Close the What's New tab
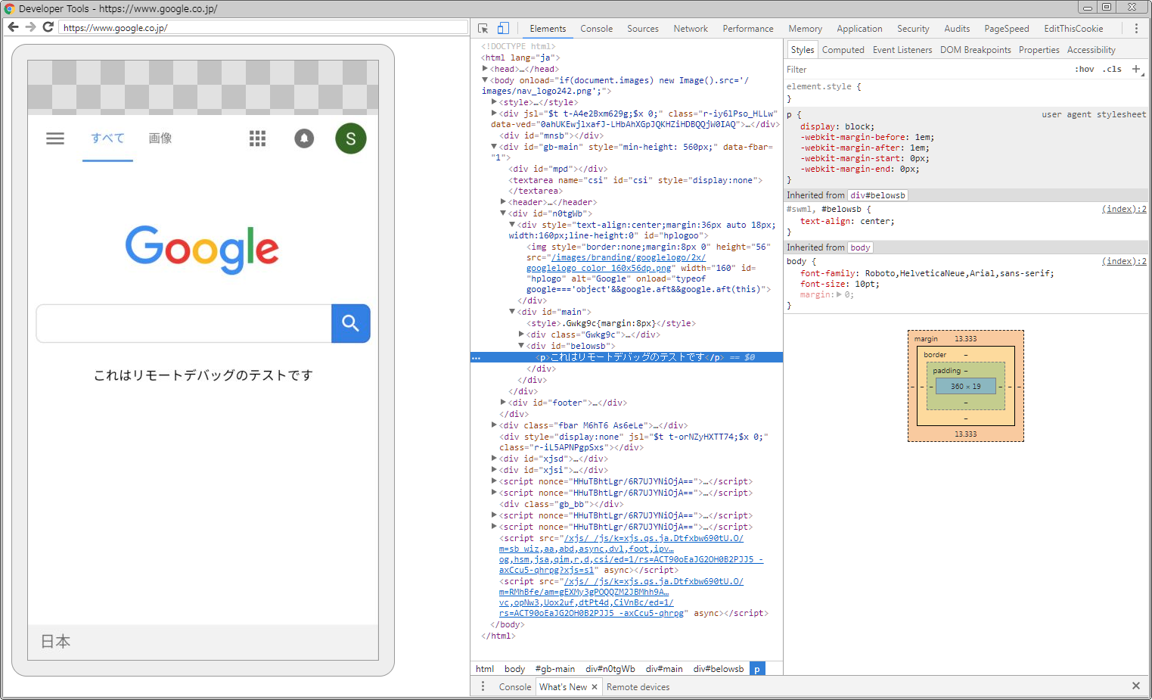Screen dimensions: 1152x700 tap(595, 687)
